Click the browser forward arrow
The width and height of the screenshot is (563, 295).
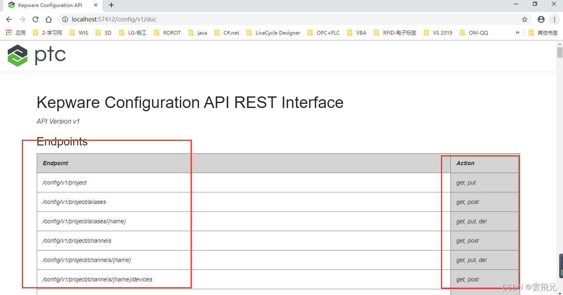pyautogui.click(x=22, y=19)
